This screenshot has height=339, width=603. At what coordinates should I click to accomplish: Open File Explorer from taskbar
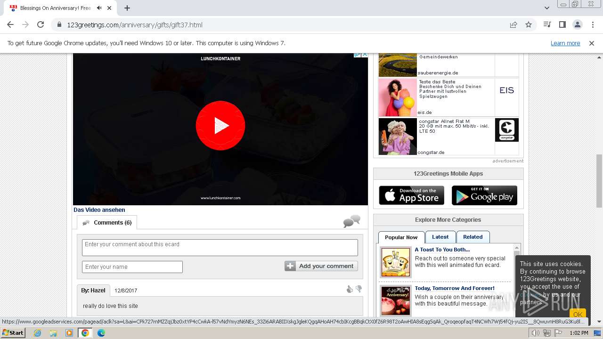tap(53, 333)
